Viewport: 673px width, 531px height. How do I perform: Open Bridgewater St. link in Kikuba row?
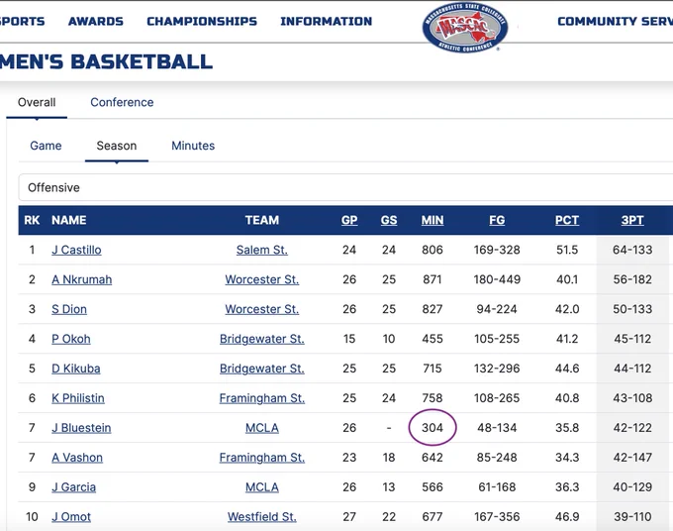(262, 369)
